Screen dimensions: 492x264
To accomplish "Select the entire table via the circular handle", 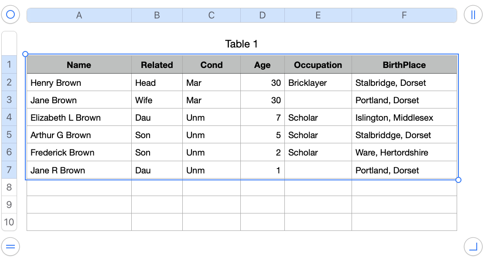I will pos(10,14).
